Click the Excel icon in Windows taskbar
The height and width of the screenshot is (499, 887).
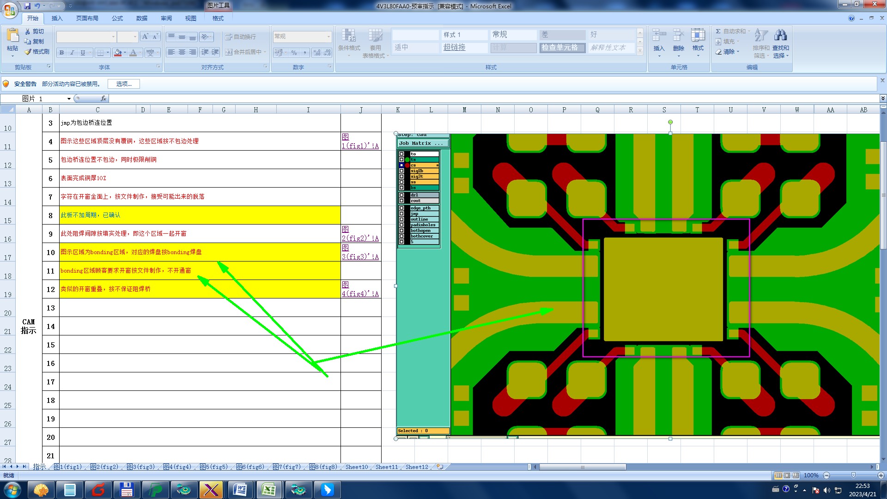[x=269, y=490]
